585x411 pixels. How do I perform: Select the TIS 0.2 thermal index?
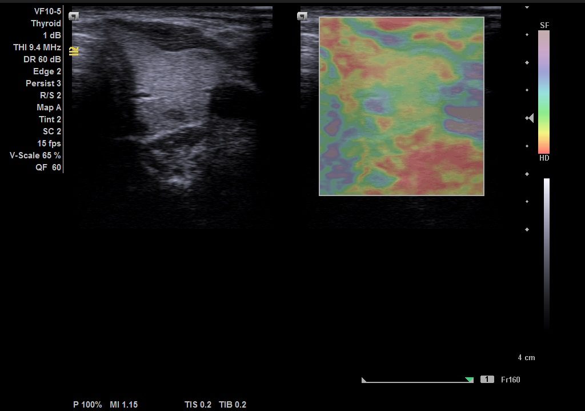198,405
